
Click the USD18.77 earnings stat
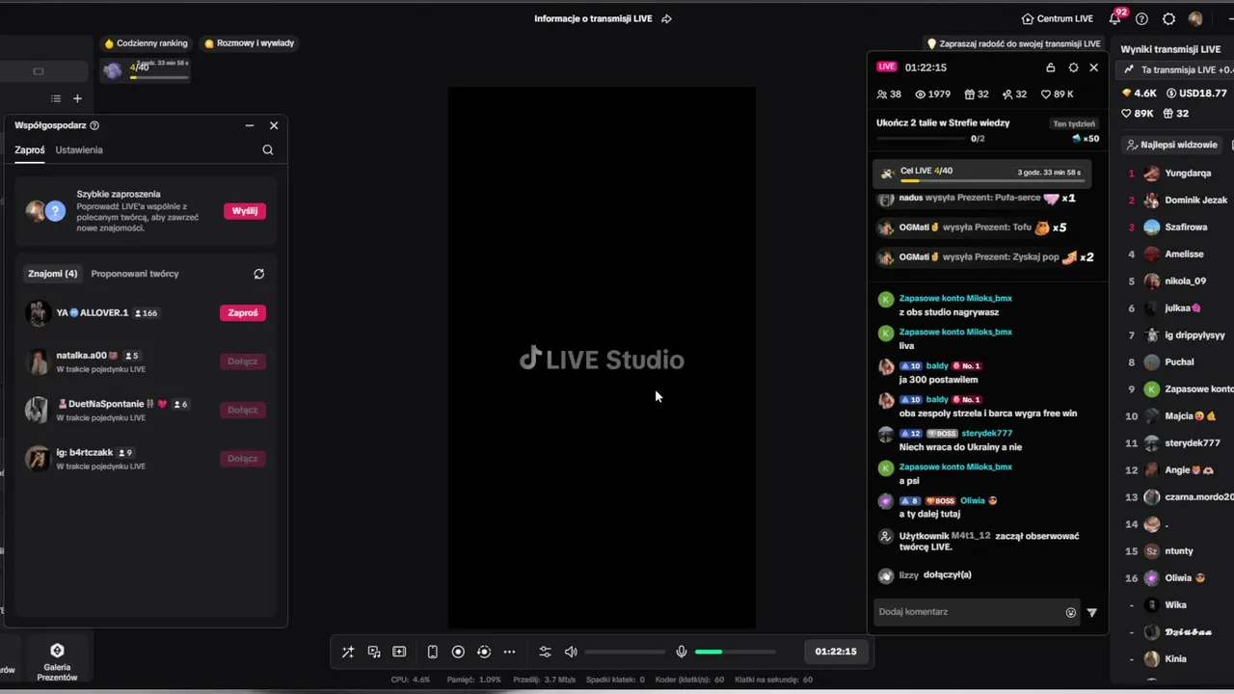[x=1196, y=93]
